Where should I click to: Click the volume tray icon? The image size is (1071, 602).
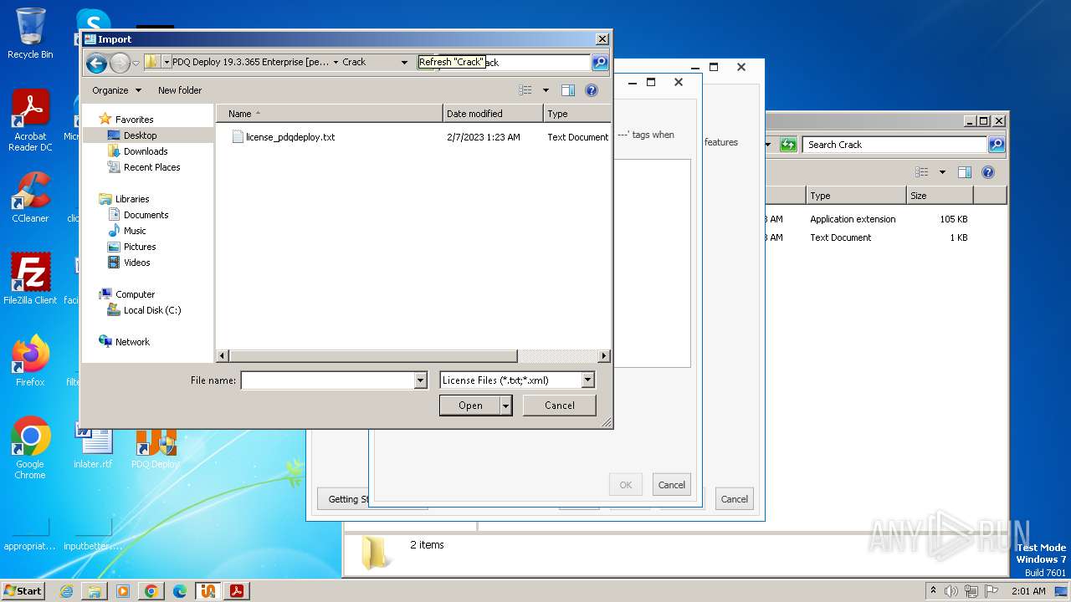[x=951, y=591]
